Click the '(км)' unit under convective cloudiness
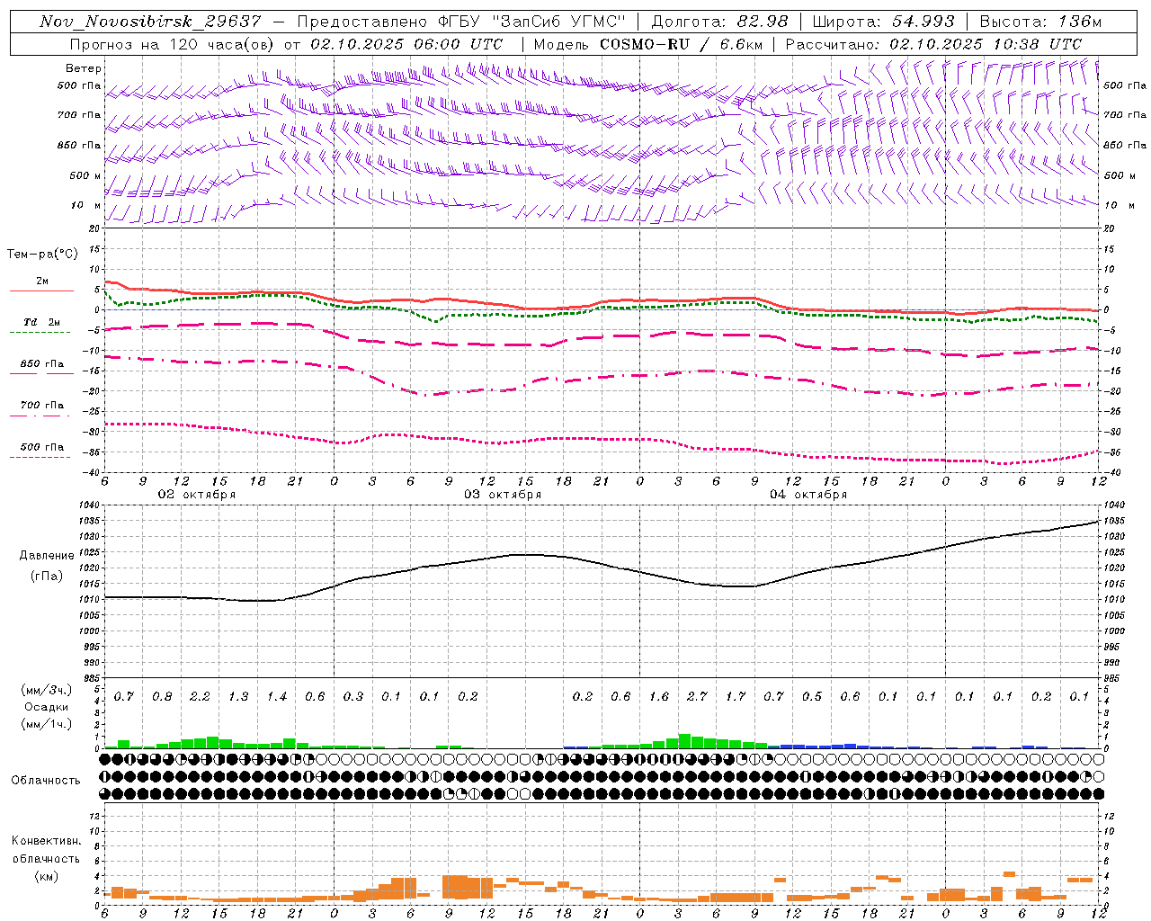1151x921 pixels. 47,876
